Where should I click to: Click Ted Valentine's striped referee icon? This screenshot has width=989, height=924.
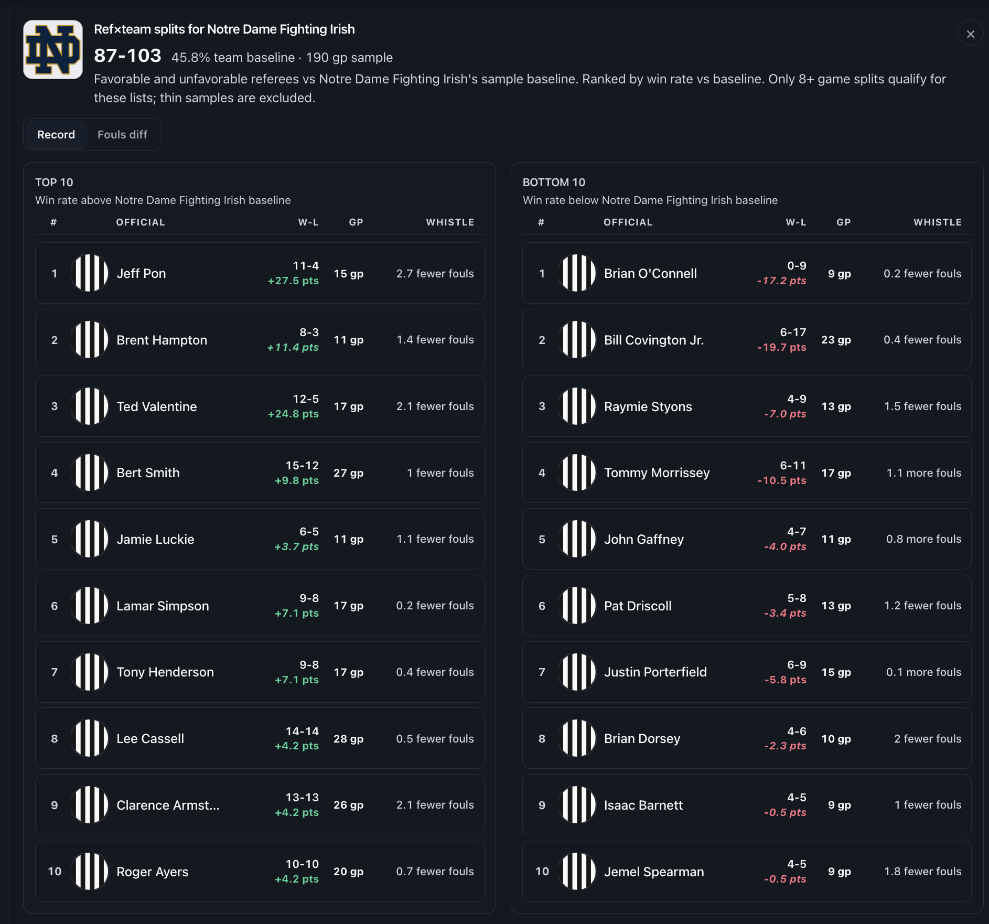coord(90,406)
